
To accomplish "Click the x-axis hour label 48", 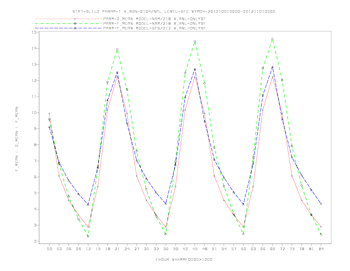I will coord(205,249).
